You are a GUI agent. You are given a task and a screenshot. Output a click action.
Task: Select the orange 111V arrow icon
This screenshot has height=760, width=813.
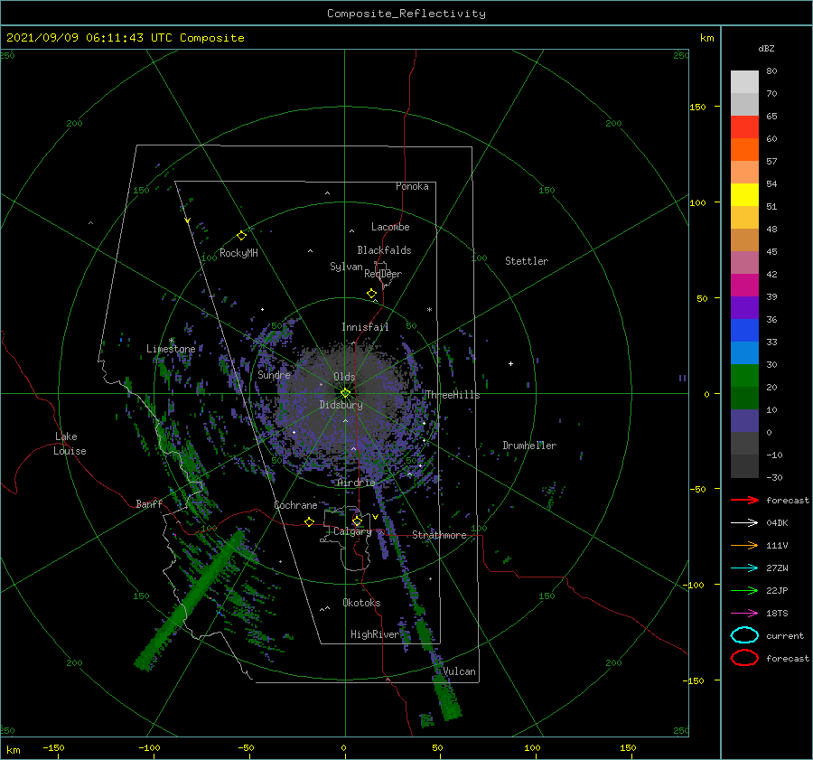tap(744, 545)
